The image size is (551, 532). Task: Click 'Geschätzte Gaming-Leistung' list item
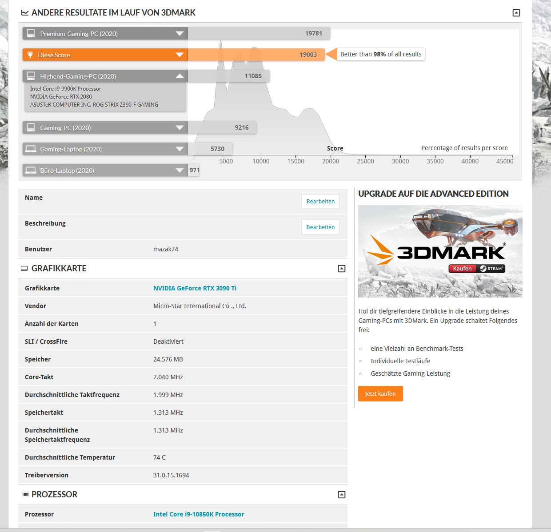click(x=411, y=373)
